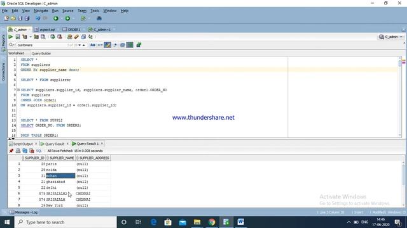Click the Save All icon in main toolbar

27,18
